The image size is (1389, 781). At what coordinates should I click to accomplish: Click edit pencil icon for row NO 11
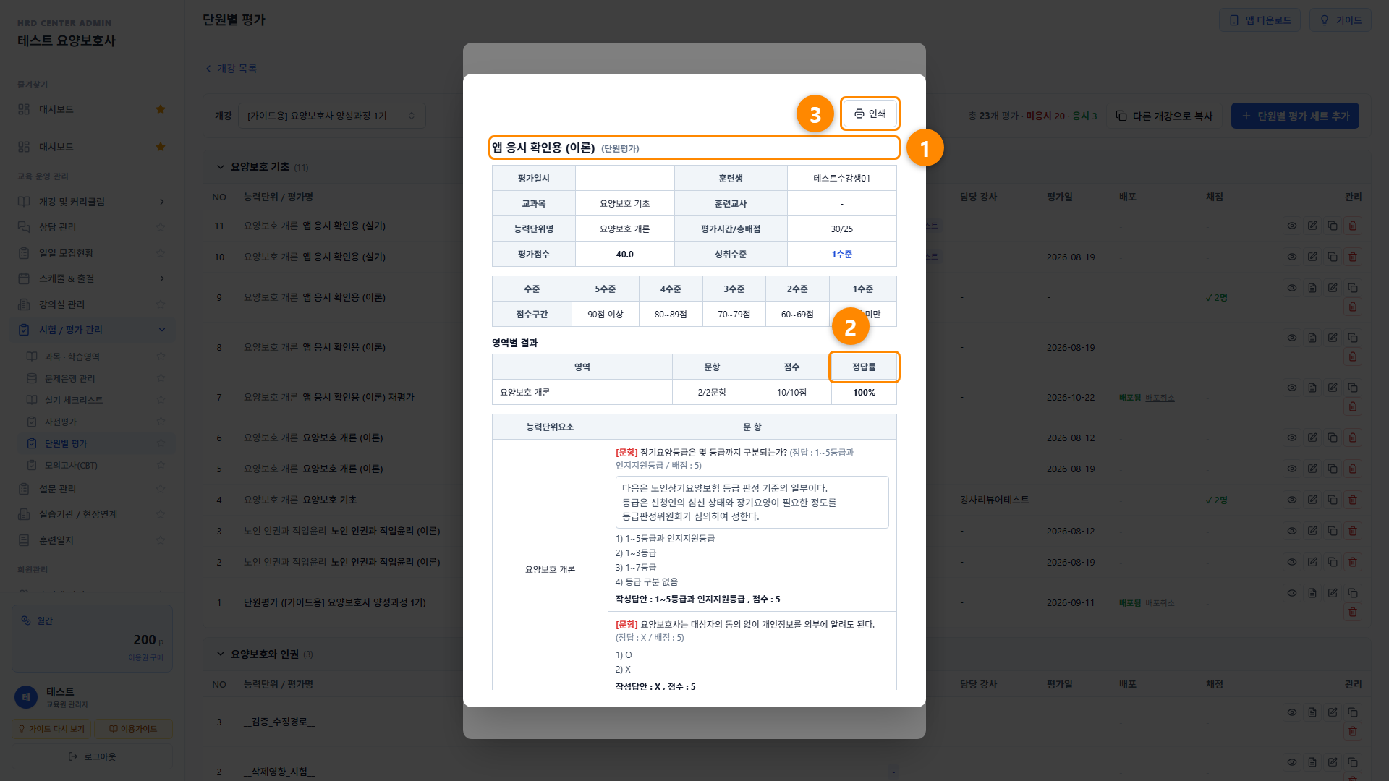[x=1312, y=226]
